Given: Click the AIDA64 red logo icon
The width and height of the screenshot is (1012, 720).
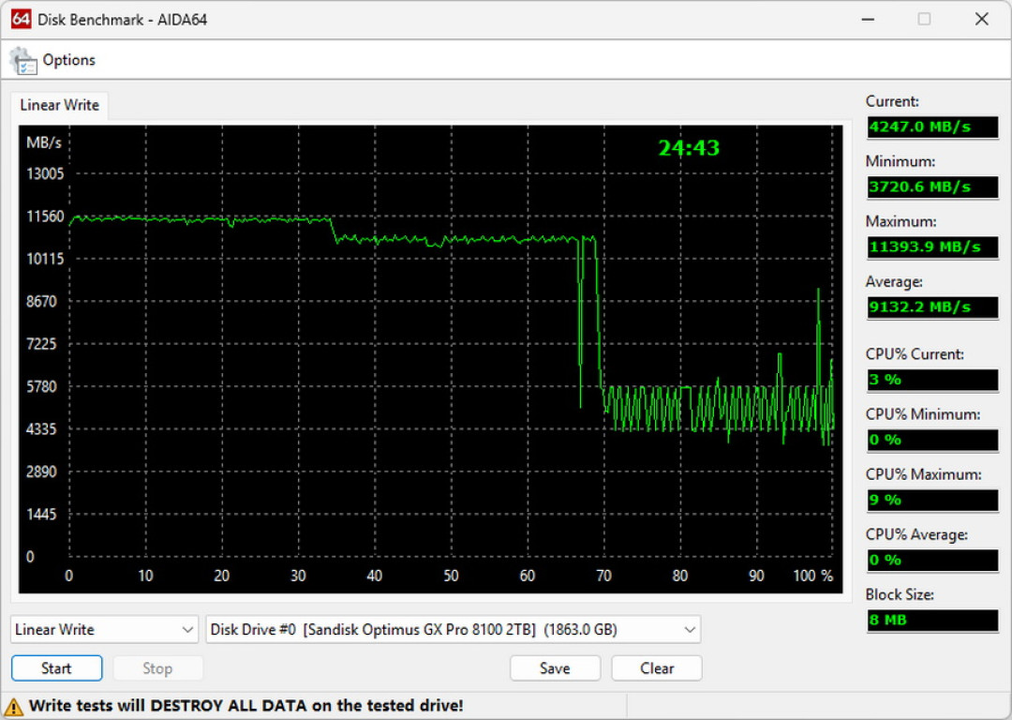Looking at the screenshot, I should click(21, 19).
